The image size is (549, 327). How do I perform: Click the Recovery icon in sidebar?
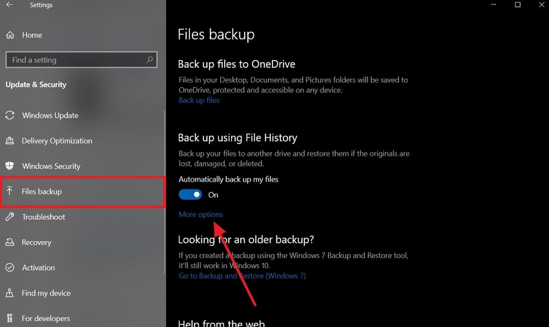10,242
